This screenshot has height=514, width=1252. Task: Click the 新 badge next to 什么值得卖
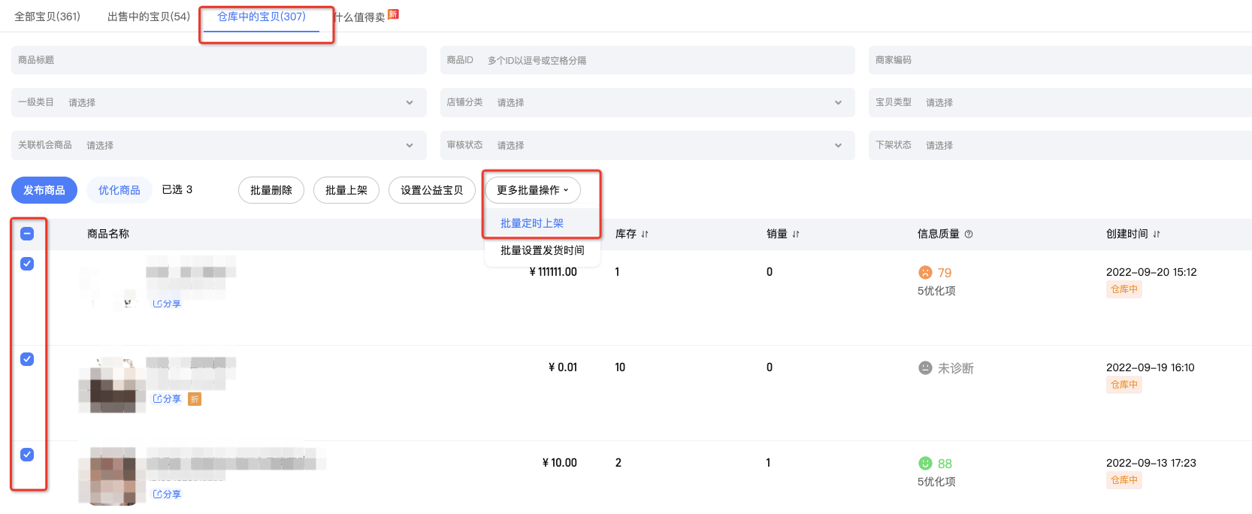pyautogui.click(x=393, y=14)
